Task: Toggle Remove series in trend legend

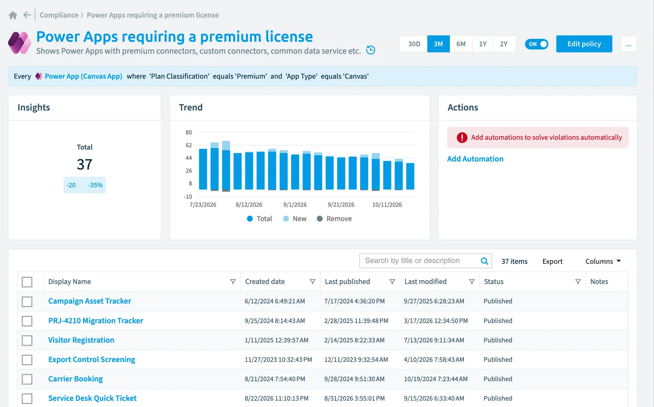Action: click(334, 219)
